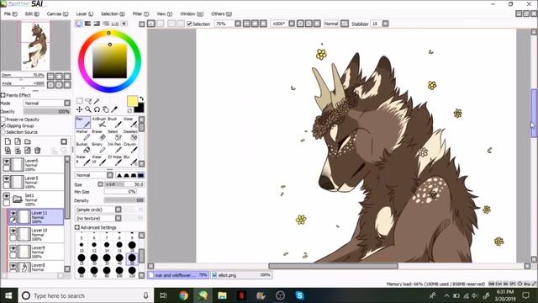Image resolution: width=538 pixels, height=303 pixels.
Task: Delete the selected layer with trash icon
Action: pos(37,151)
